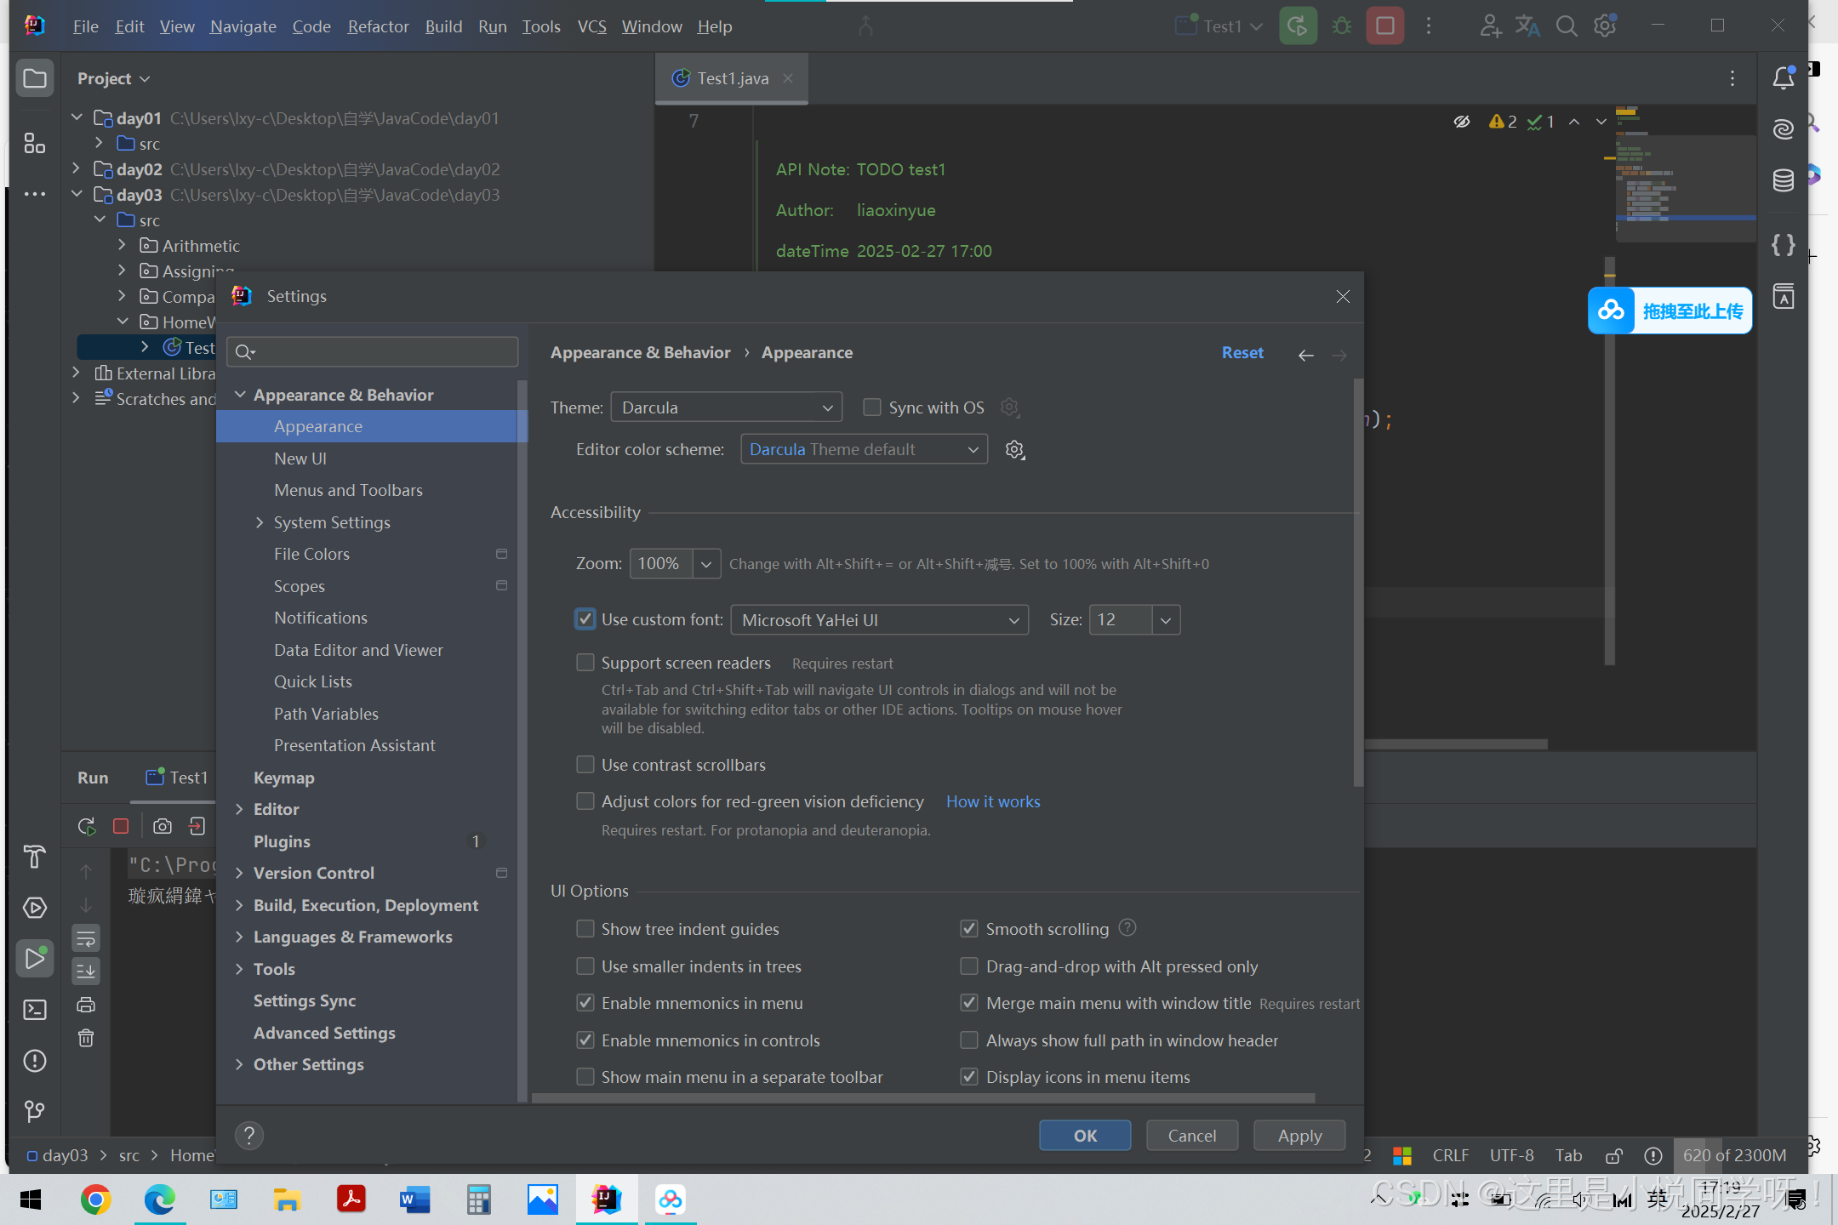The width and height of the screenshot is (1838, 1225).
Task: Select Keymap in the settings list
Action: coord(284,778)
